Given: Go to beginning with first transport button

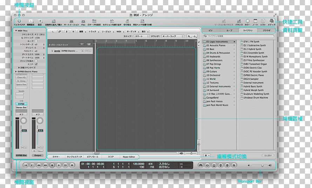Looking at the screenshot, I should pyautogui.click(x=26, y=165).
